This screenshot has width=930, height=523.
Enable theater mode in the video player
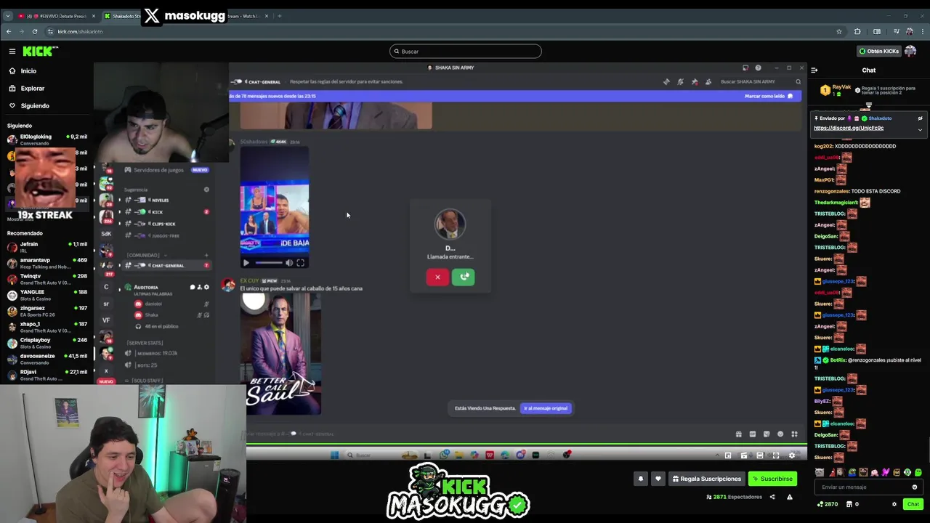(760, 455)
